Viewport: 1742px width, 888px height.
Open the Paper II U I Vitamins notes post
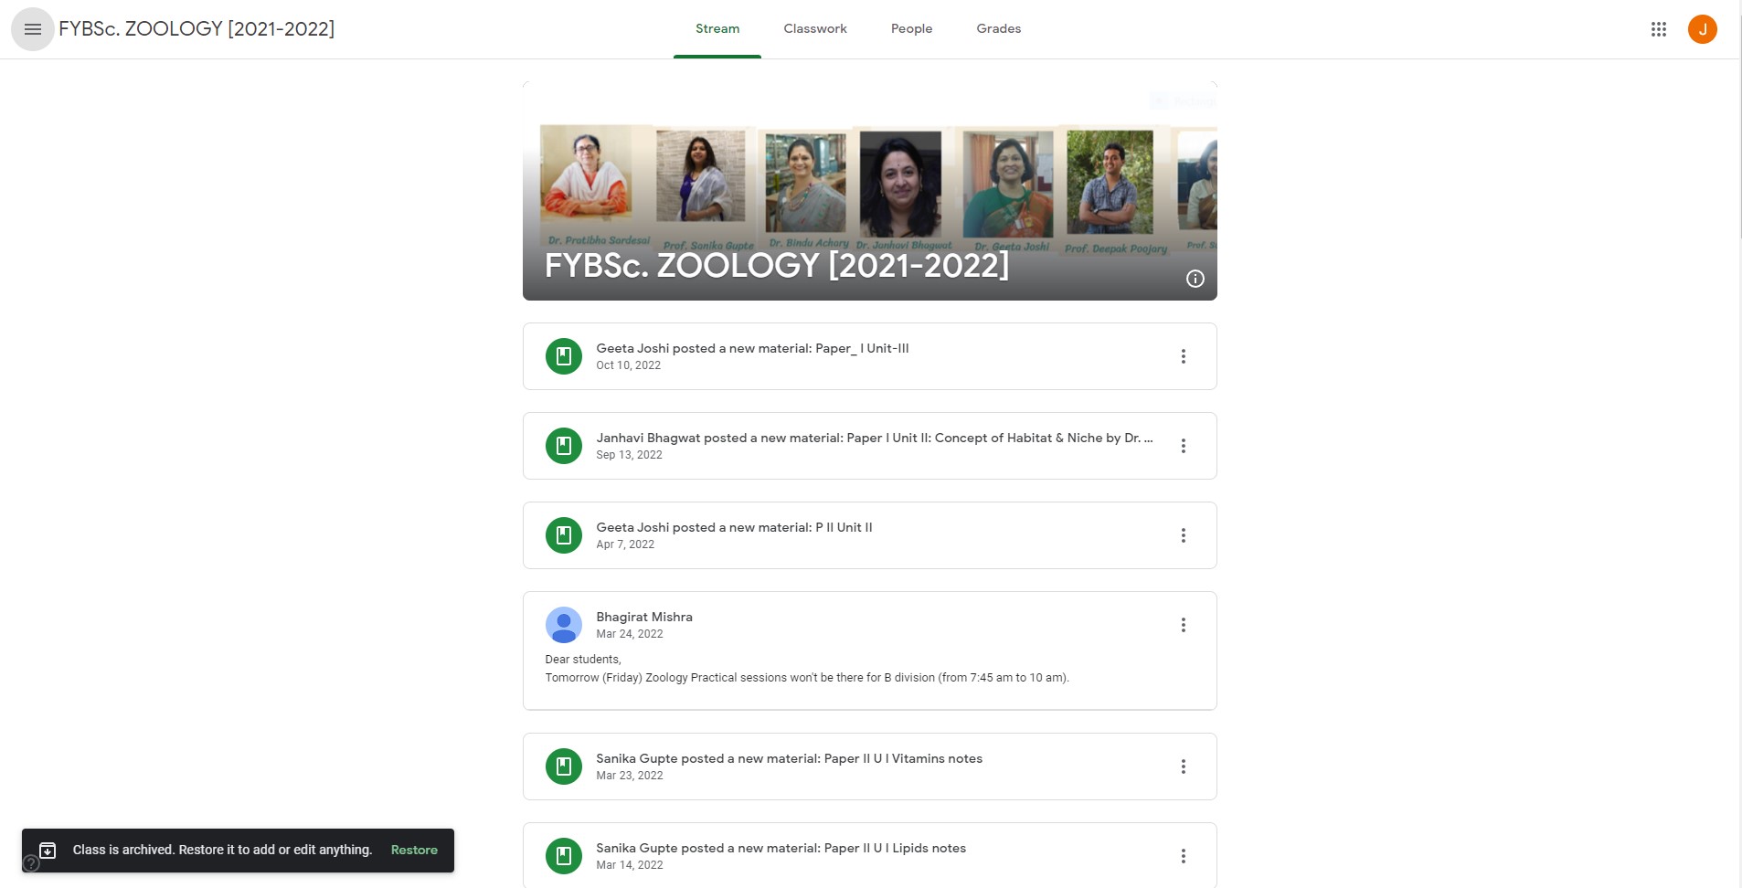coord(789,758)
